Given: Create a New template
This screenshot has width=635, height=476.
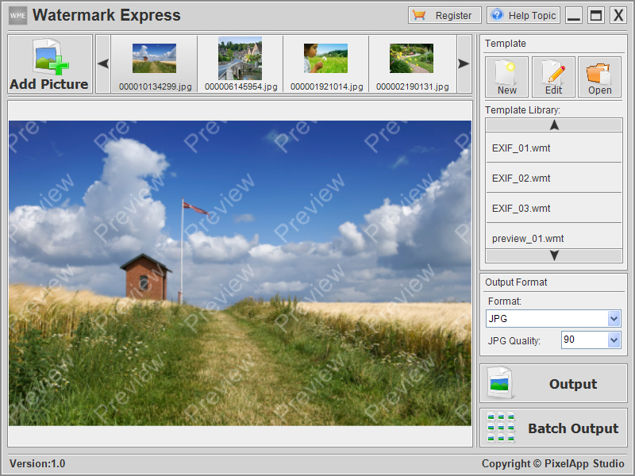Looking at the screenshot, I should 506,77.
